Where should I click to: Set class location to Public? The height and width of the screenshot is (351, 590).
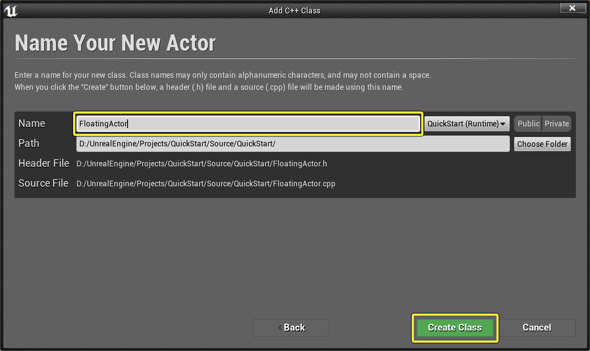[529, 124]
